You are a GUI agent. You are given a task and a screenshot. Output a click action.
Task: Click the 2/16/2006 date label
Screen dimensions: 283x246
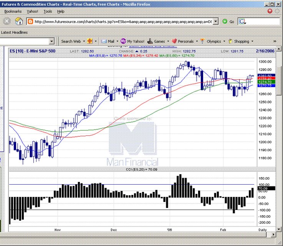(x=265, y=51)
